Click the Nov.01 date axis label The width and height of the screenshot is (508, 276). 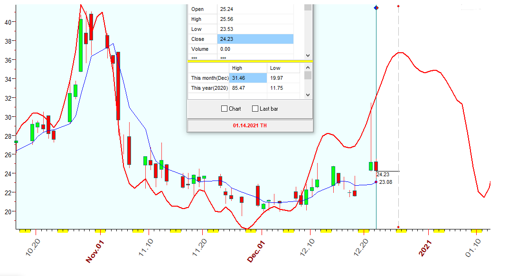click(x=94, y=251)
